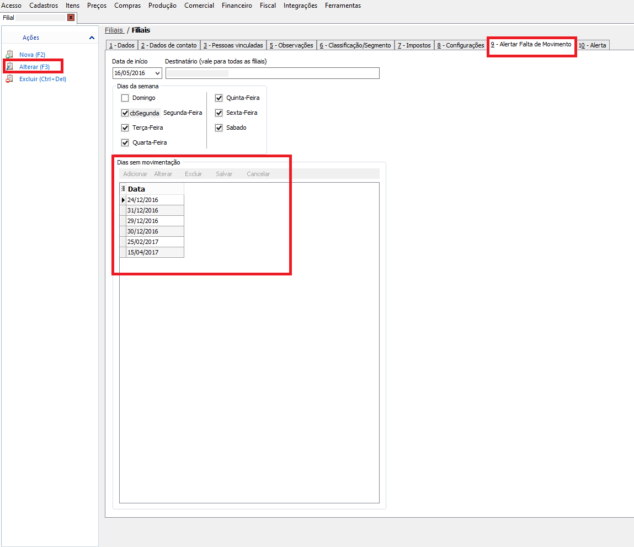Click the Data column grid indicator icon
634x547 pixels.
[123, 189]
